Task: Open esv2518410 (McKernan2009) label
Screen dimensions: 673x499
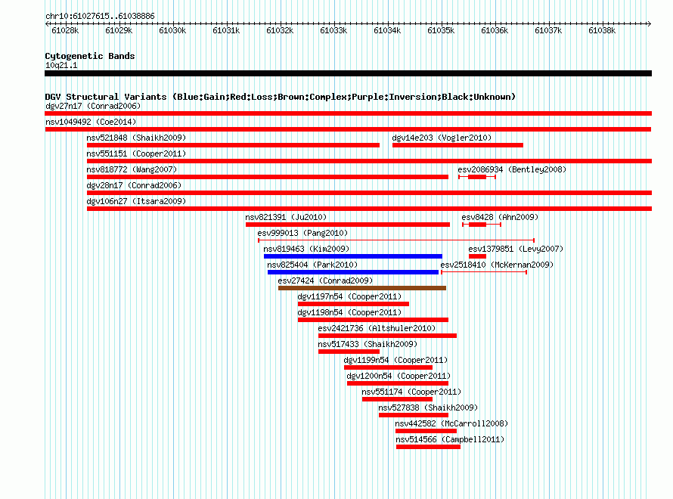Action: [x=497, y=265]
